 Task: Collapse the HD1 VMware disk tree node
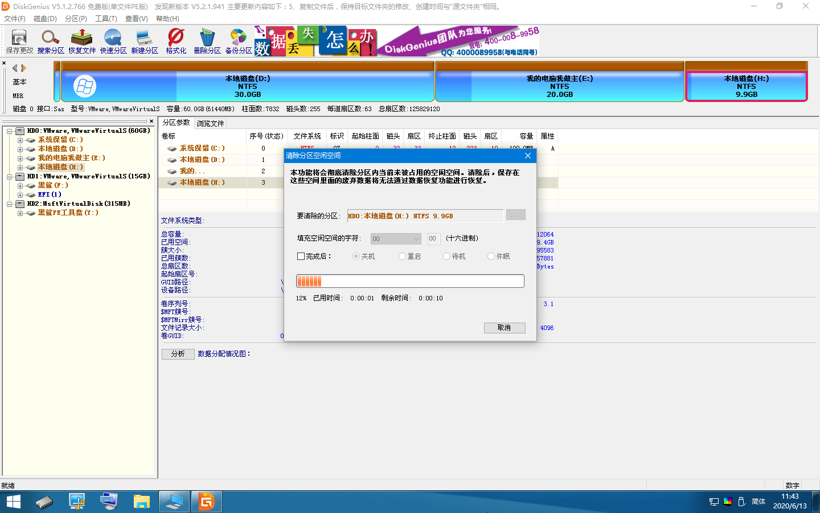pos(10,177)
